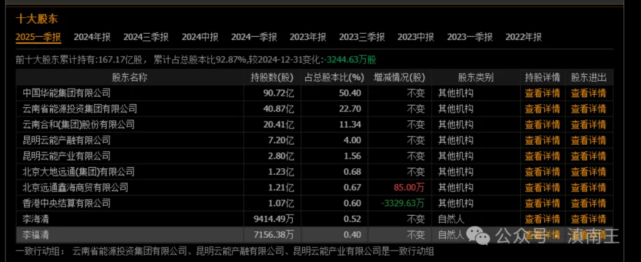Switch to the 2024中报 tab
This screenshot has height=262, width=641.
200,37
